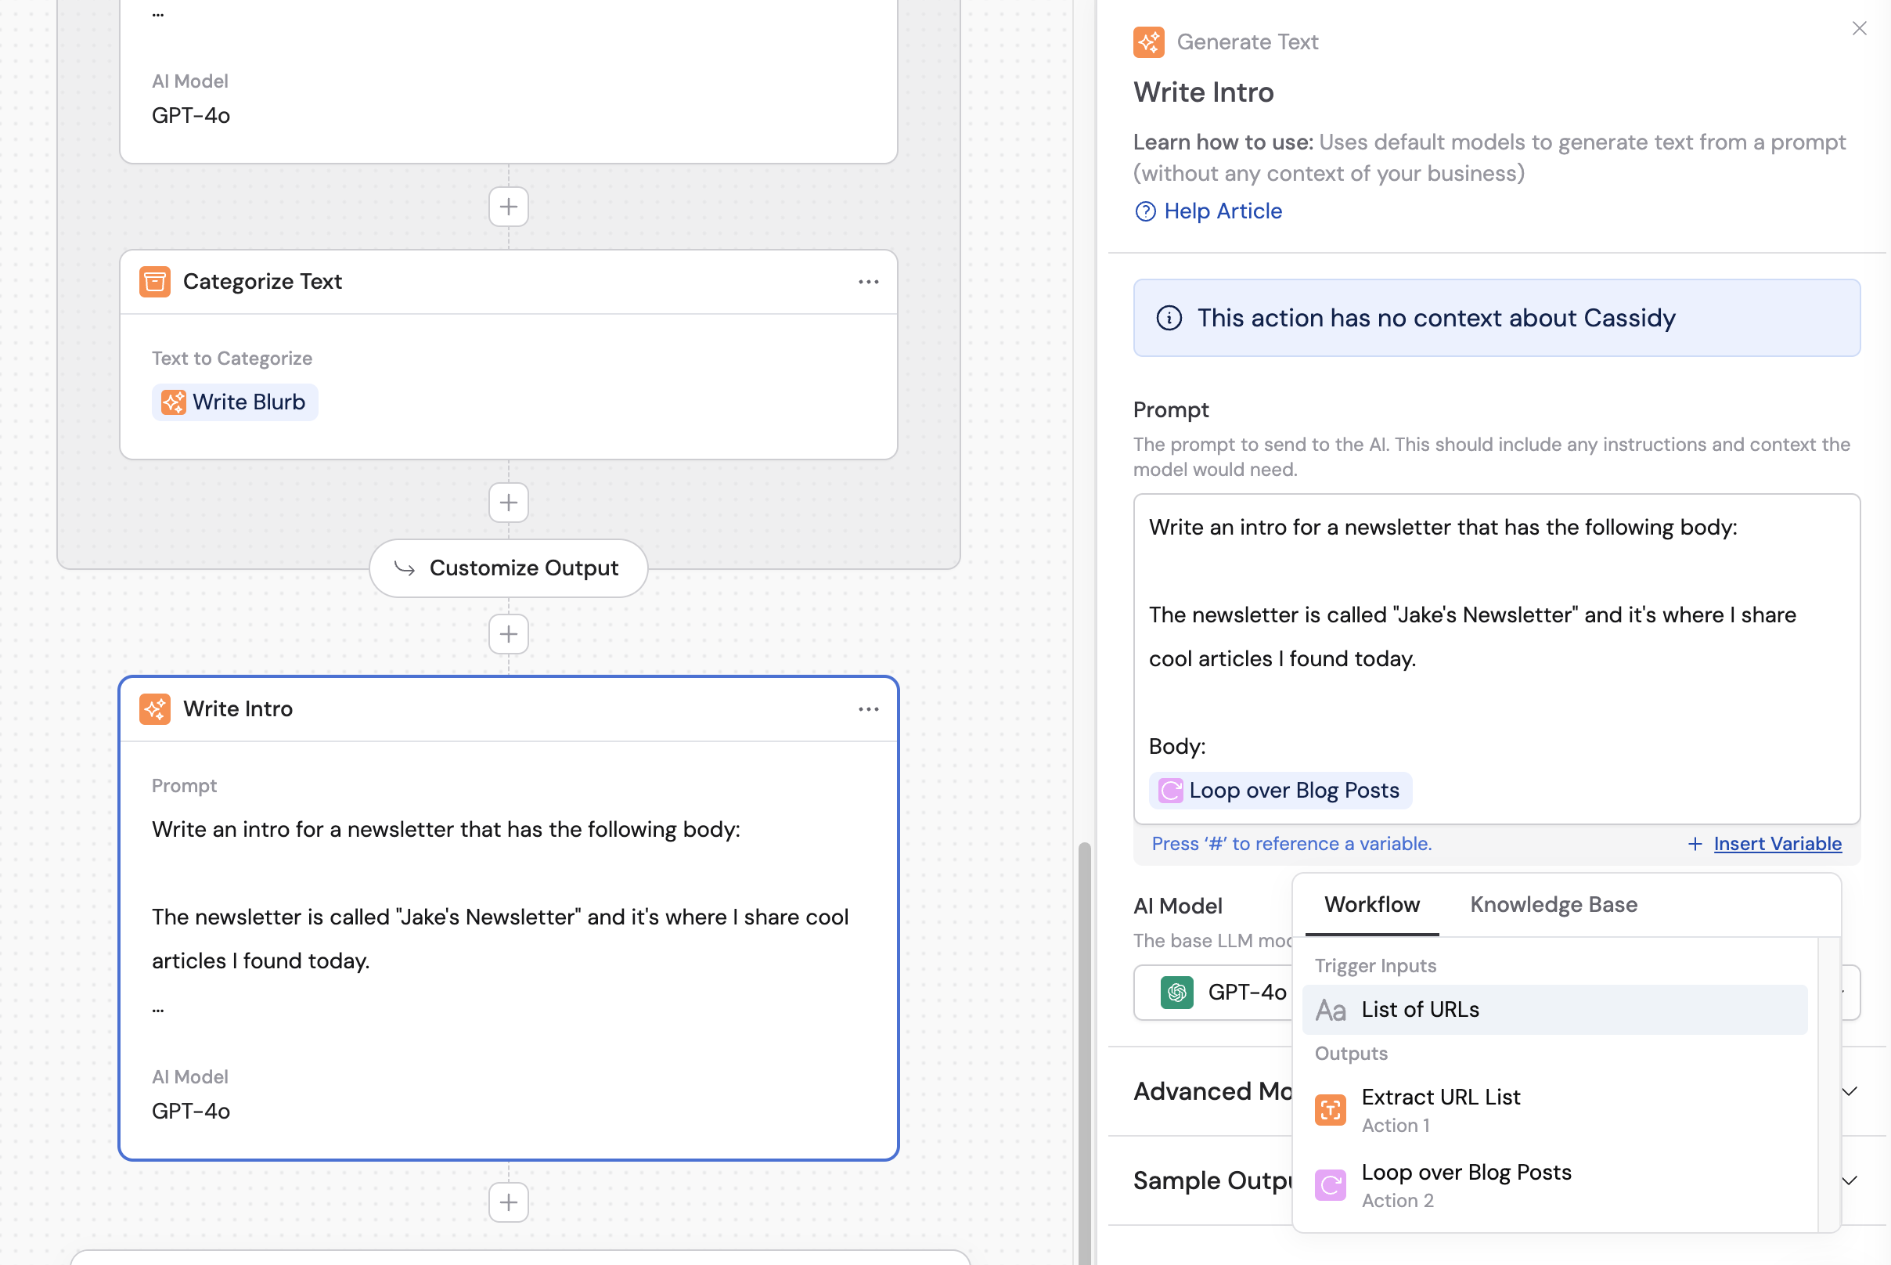This screenshot has height=1265, width=1891.
Task: Click the Customize Output button
Action: (508, 568)
